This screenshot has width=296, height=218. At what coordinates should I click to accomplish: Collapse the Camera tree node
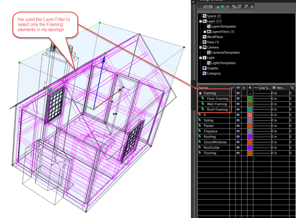201,47
